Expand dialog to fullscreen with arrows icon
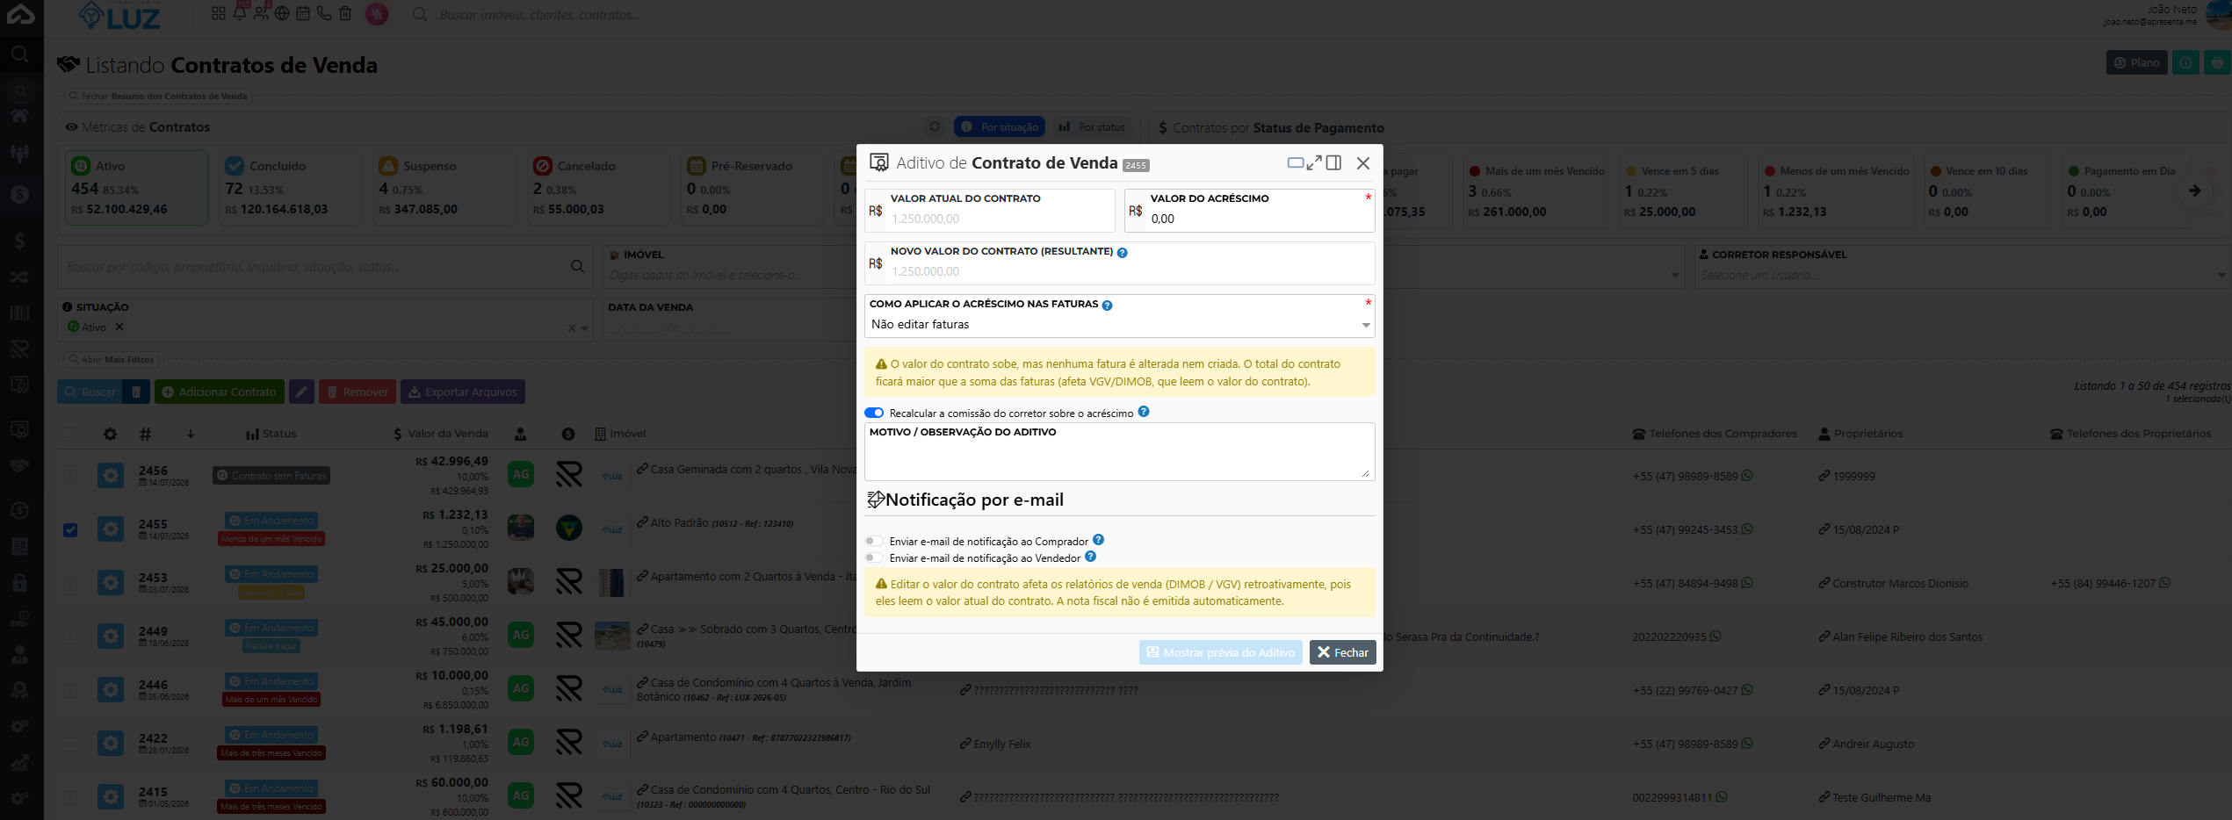 pyautogui.click(x=1314, y=162)
